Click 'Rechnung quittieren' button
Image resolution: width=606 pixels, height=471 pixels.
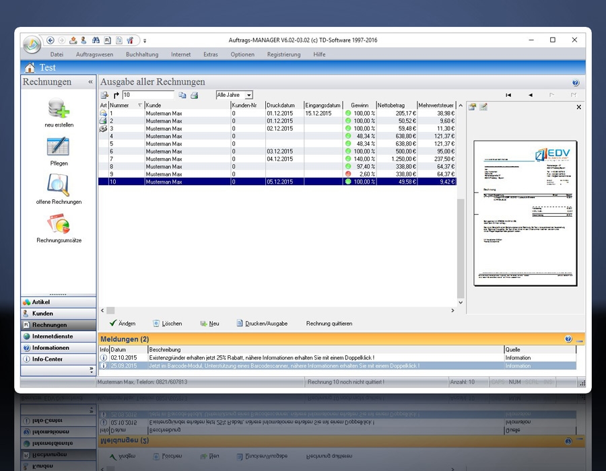(x=329, y=324)
